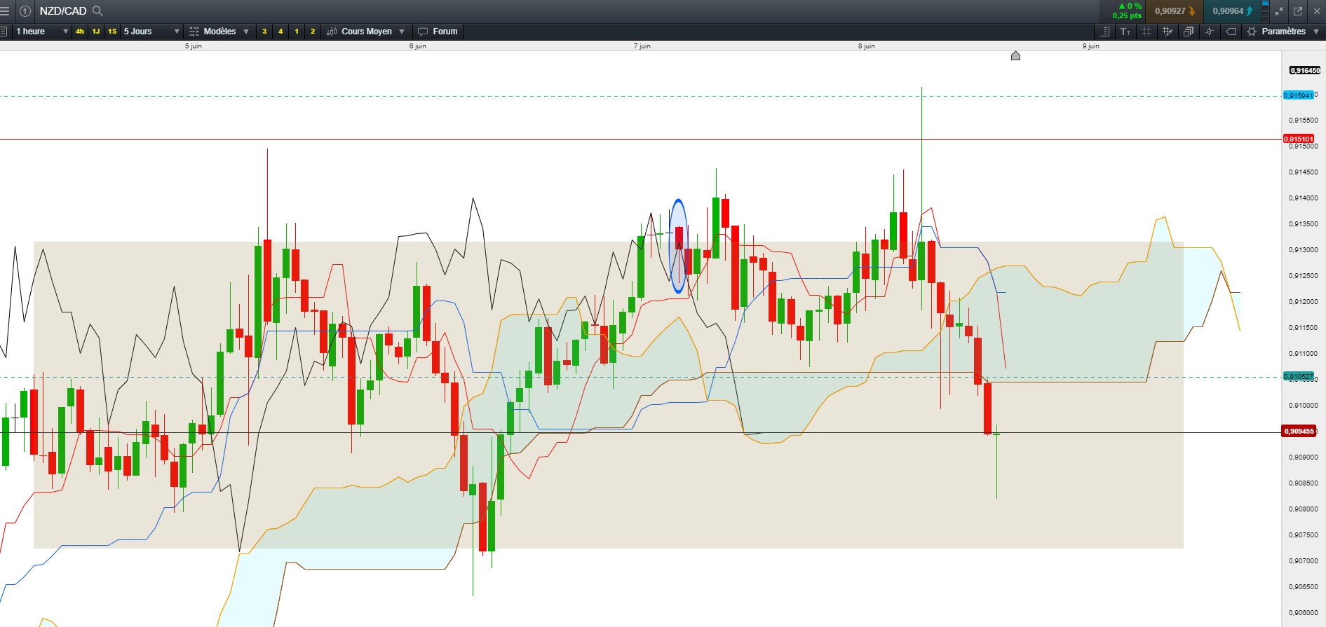The height and width of the screenshot is (627, 1326).
Task: Click the 0,908000 price scale value
Action: [x=1303, y=509]
